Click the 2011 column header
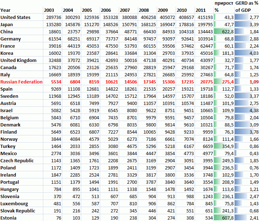Screen dimensions: 259x221 pyautogui.click(x=201, y=10)
